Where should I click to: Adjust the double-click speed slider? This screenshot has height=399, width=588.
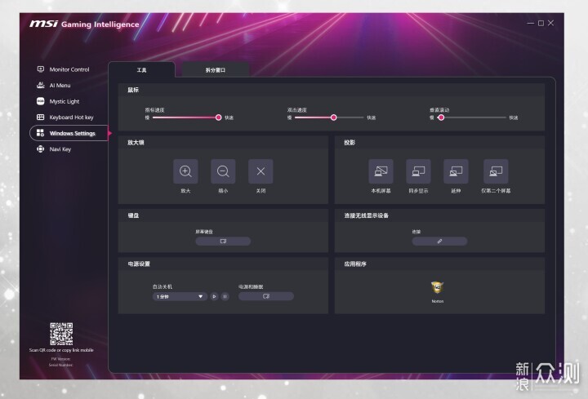(333, 117)
